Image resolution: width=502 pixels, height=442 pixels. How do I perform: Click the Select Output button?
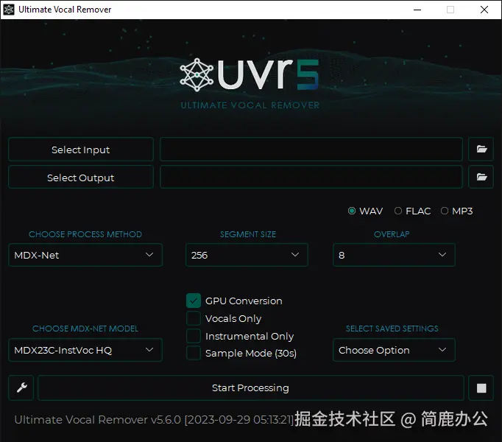pos(81,178)
